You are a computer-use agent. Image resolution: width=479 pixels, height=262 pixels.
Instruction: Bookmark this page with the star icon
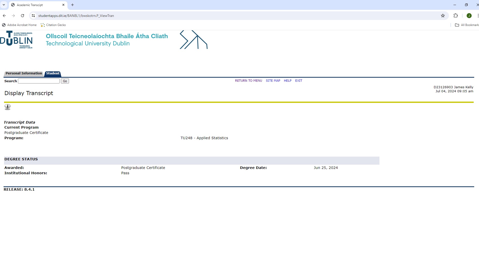[443, 16]
